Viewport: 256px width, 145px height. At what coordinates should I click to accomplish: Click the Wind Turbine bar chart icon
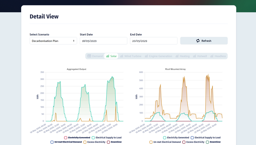pos(122,56)
